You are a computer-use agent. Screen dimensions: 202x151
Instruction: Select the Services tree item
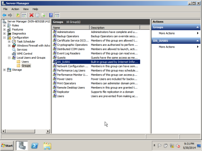(22, 50)
